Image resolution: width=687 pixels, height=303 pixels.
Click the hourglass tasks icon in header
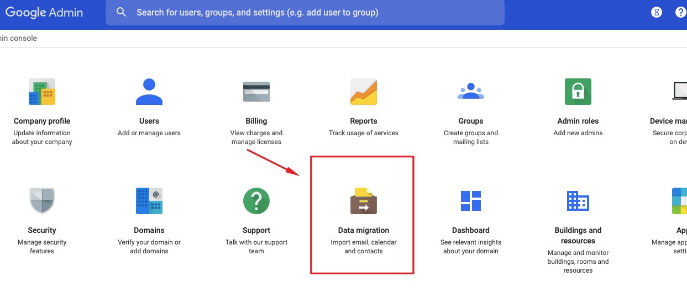(657, 12)
